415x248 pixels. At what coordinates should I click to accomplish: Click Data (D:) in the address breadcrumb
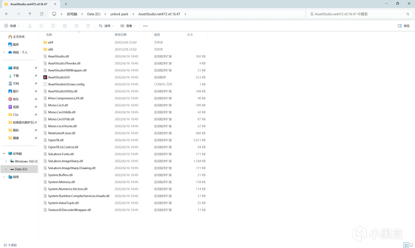pos(94,14)
